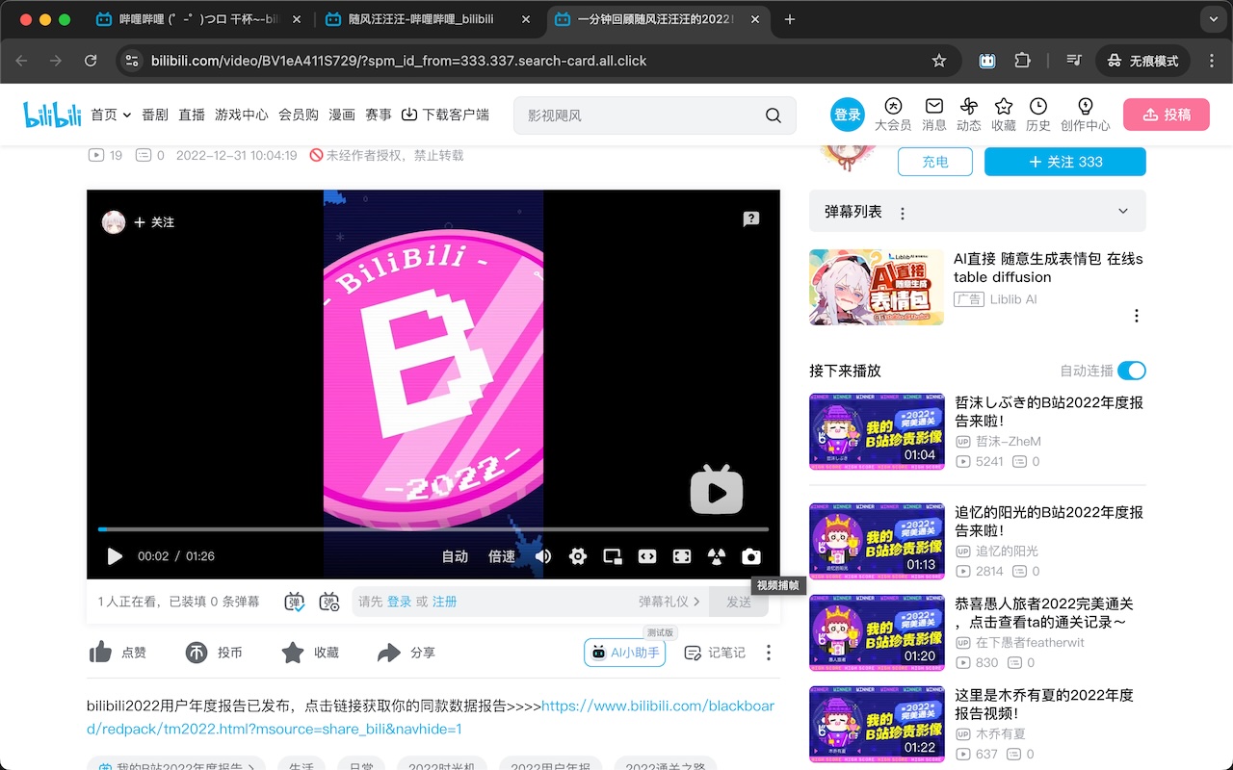Click the bilibili logo
This screenshot has height=770, width=1233.
point(51,114)
